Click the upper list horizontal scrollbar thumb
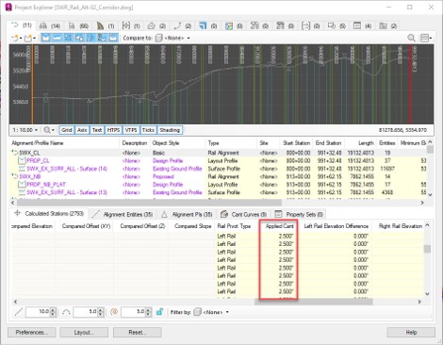The image size is (443, 345). [149, 203]
